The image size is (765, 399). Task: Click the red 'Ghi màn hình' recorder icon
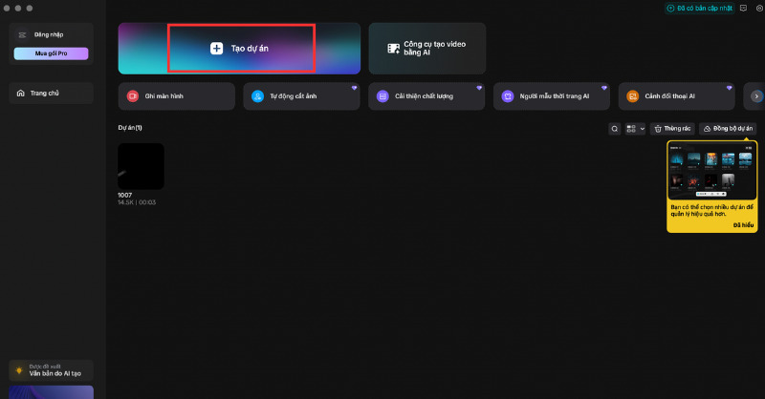133,96
